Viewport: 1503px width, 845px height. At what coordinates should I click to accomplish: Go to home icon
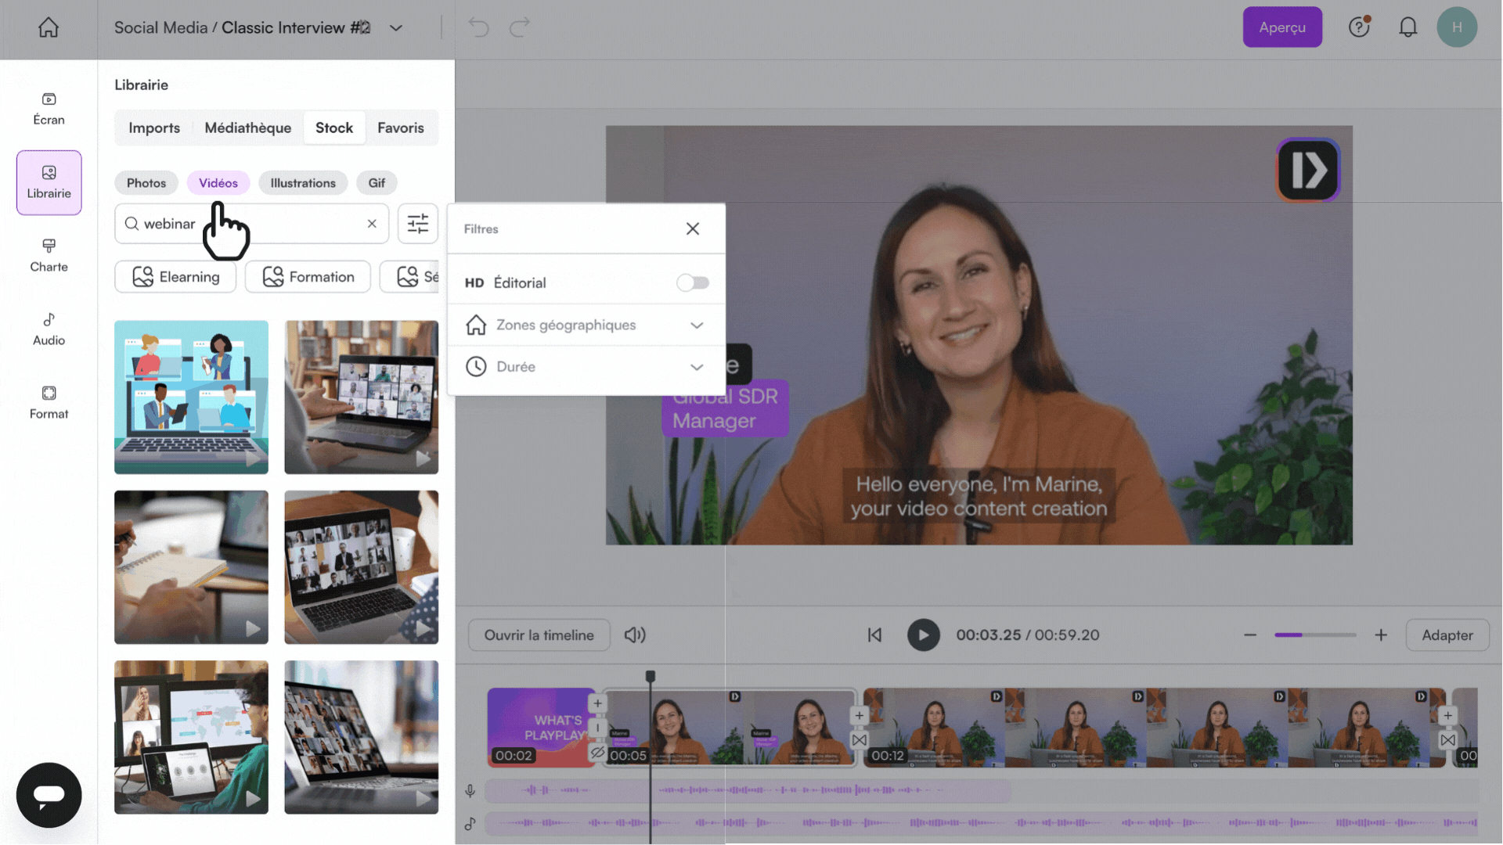49,28
